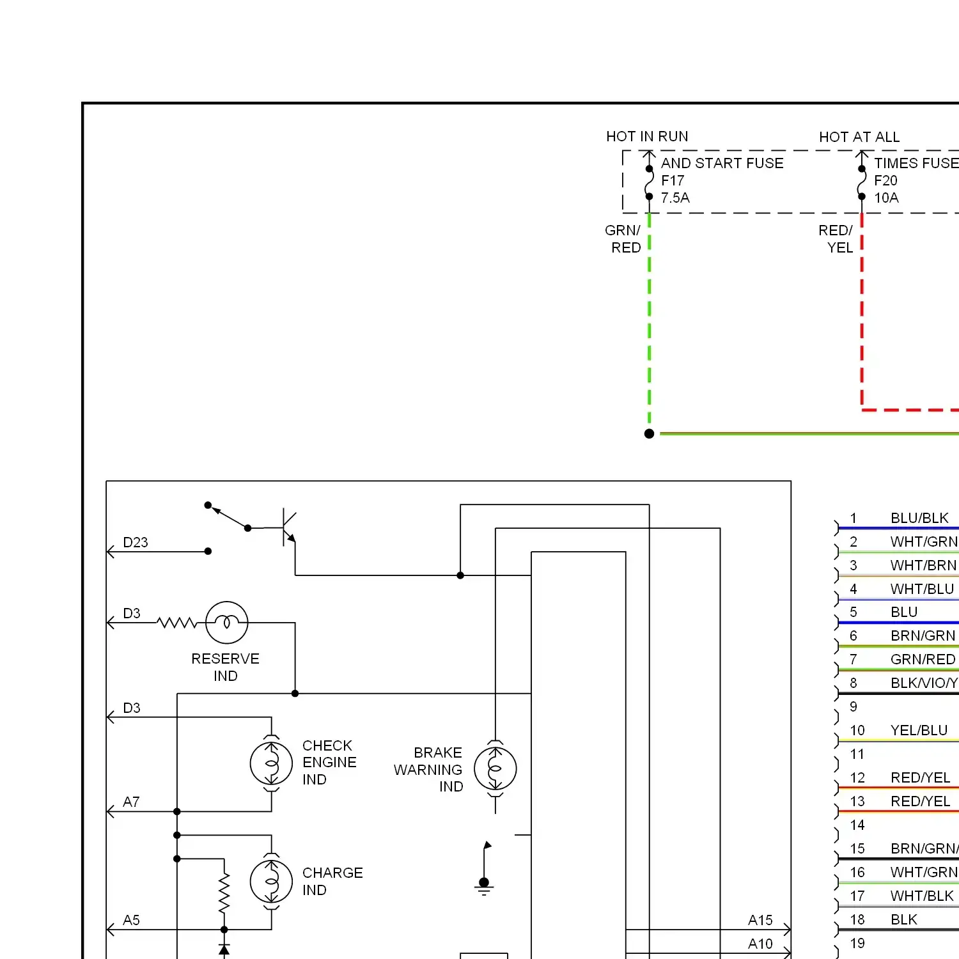959x959 pixels.
Task: Click the pin number 11
Action: [x=857, y=754]
